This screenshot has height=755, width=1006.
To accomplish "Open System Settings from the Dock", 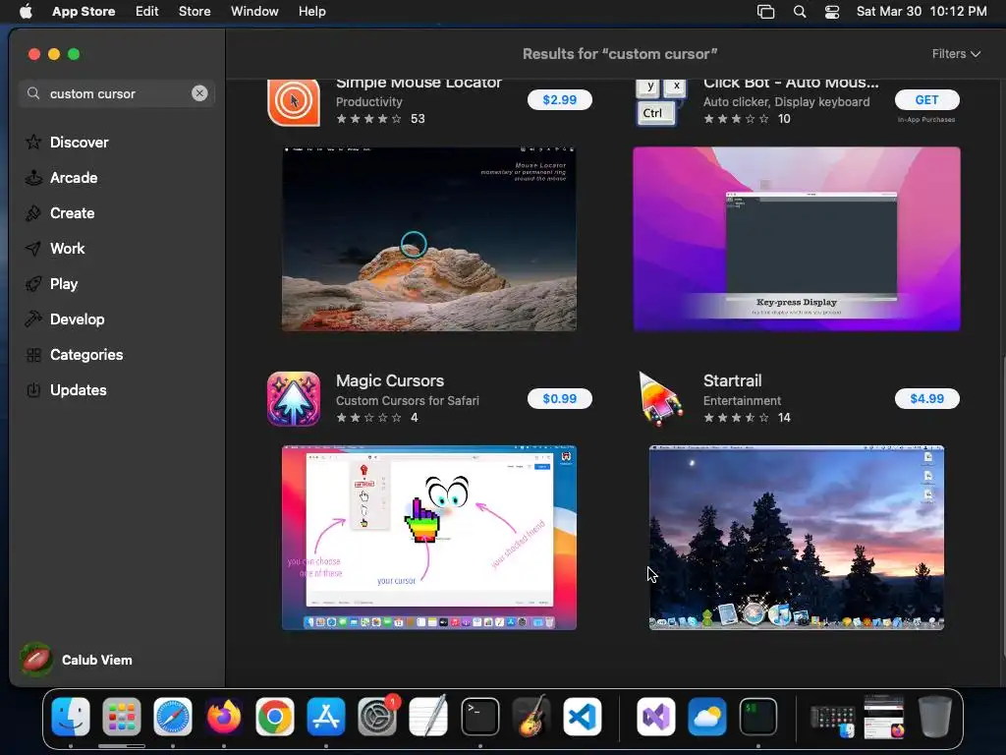I will [377, 717].
